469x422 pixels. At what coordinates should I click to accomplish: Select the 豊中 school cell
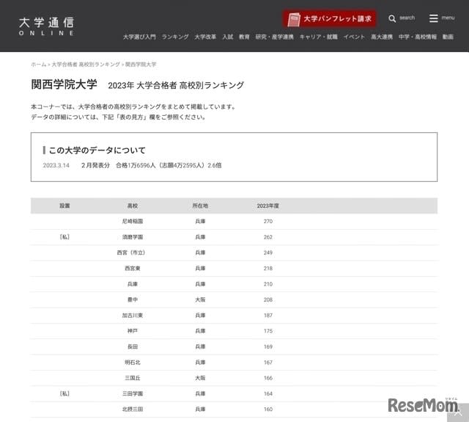[133, 299]
